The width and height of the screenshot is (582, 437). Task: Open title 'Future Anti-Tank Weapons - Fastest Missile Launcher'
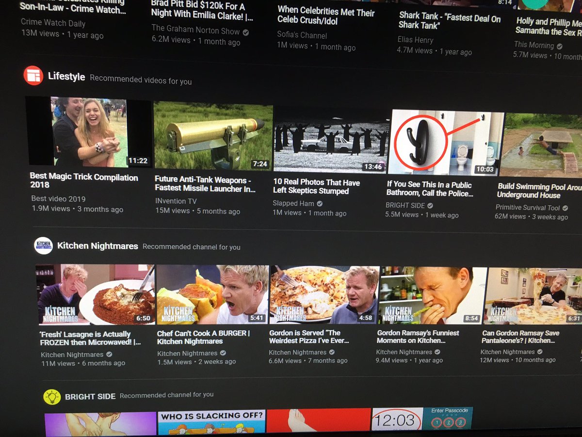coord(205,185)
